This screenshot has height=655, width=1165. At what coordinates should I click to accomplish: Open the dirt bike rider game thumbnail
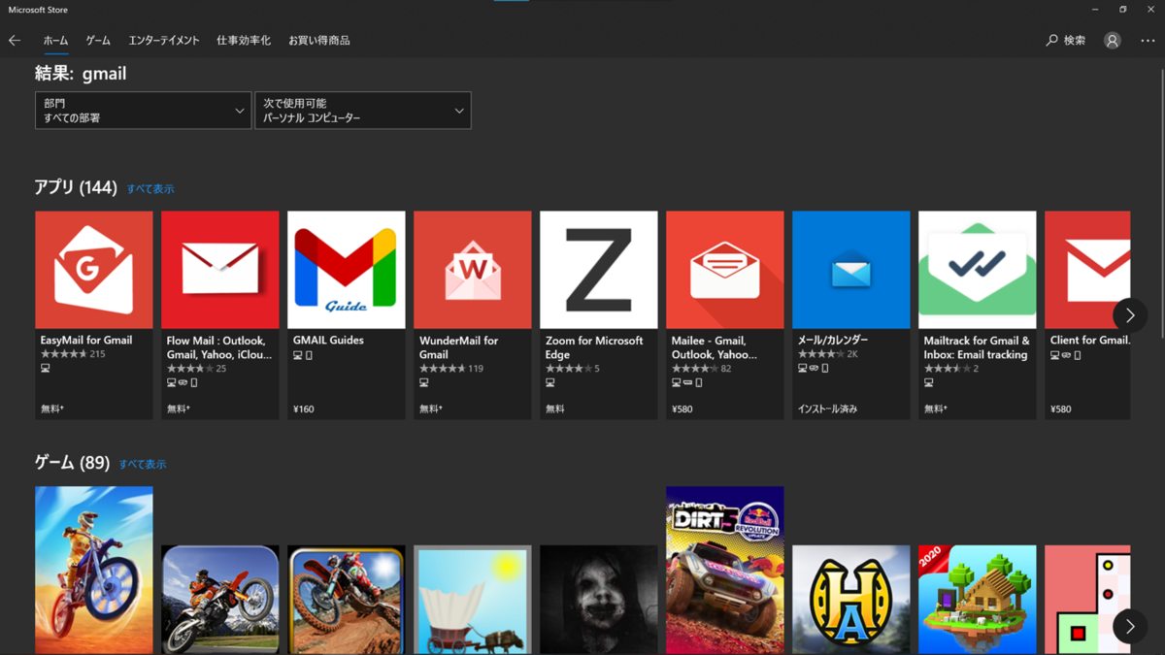pos(94,571)
